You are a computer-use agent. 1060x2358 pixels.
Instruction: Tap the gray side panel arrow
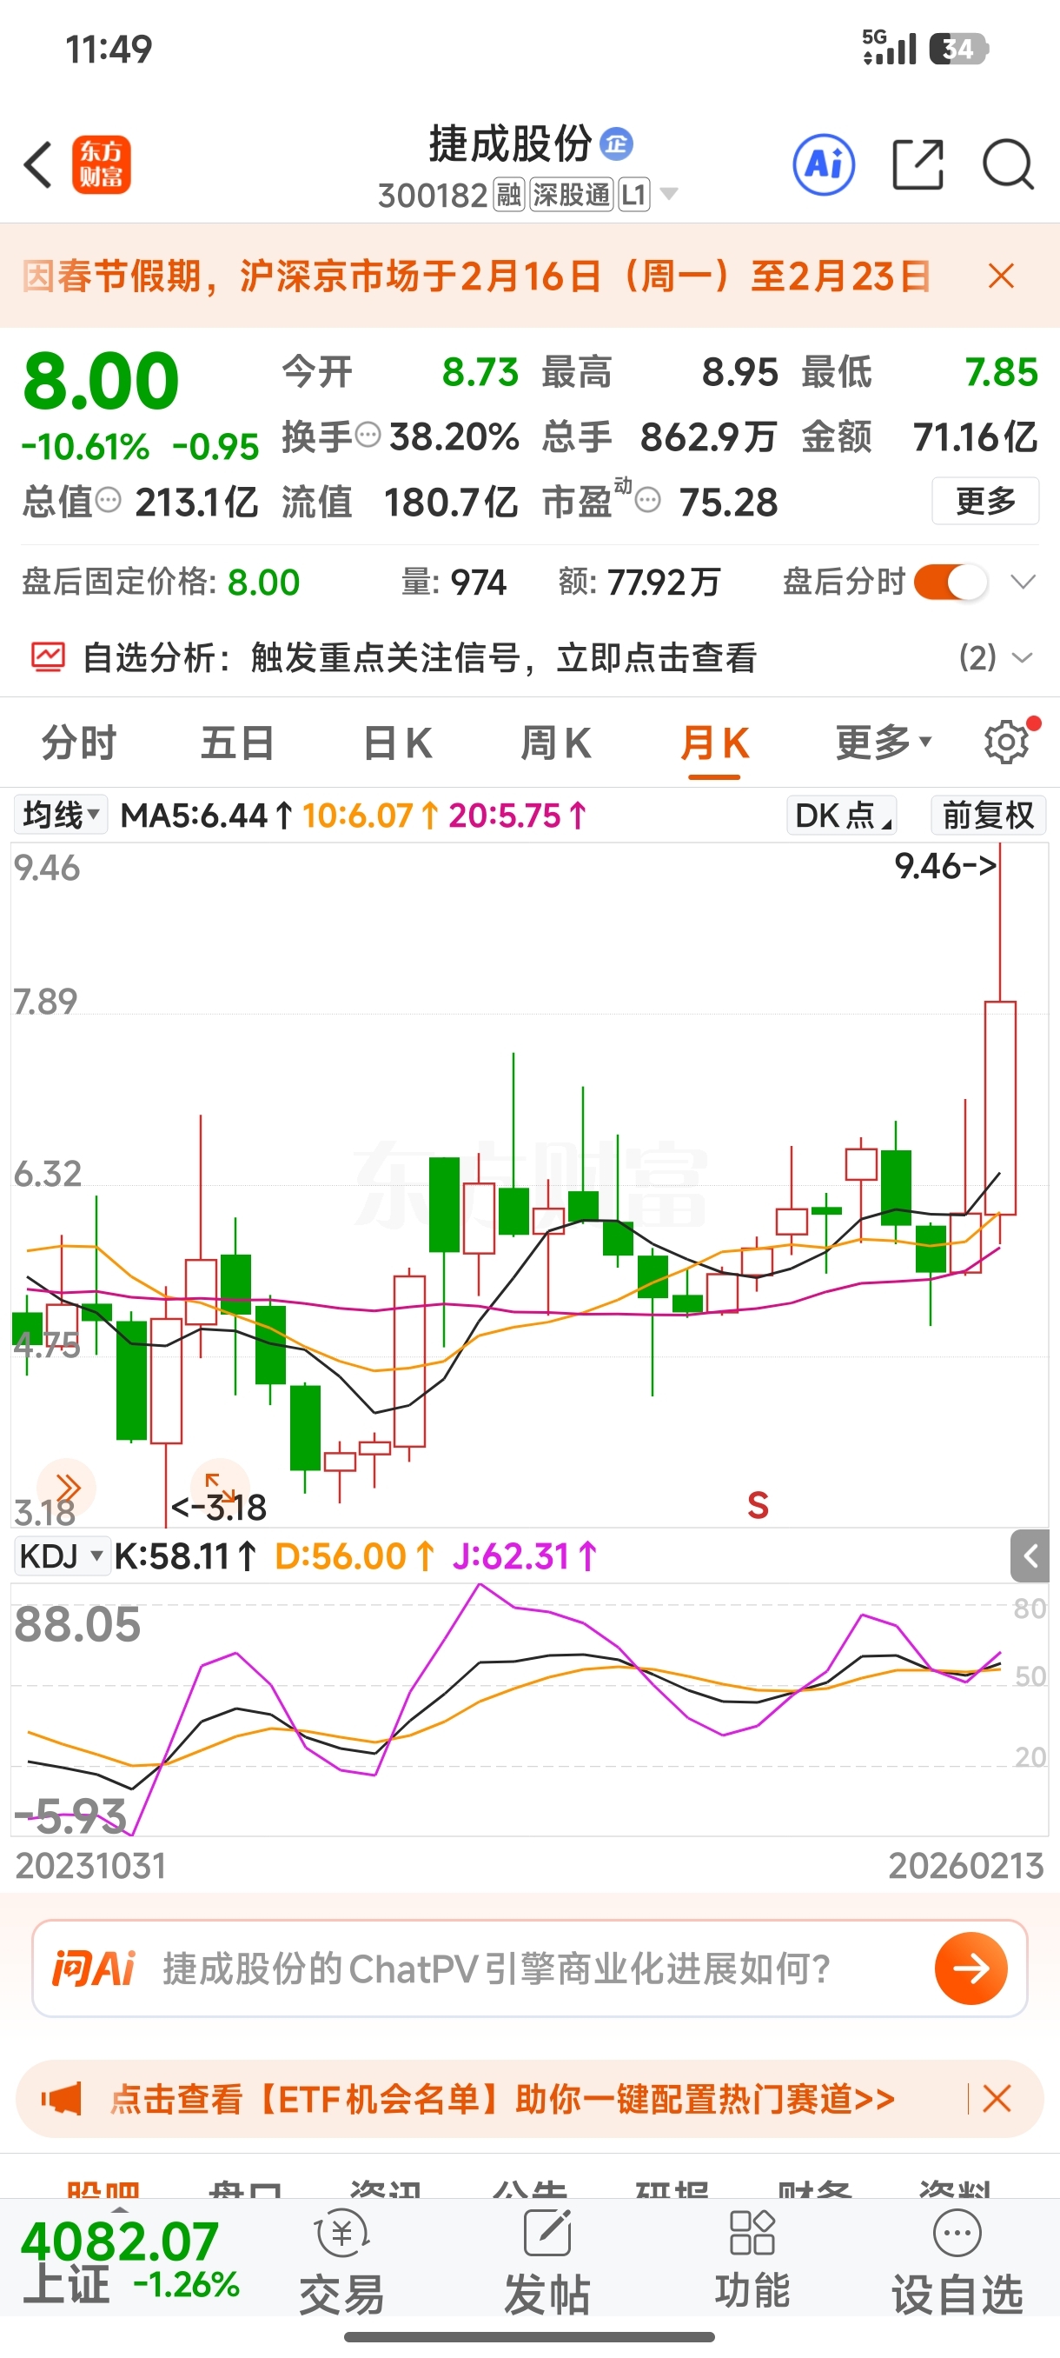point(1030,1556)
